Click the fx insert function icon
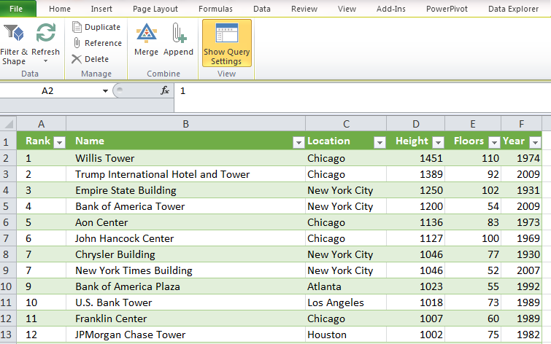Screen dimensions: 551x344 pyautogui.click(x=165, y=91)
